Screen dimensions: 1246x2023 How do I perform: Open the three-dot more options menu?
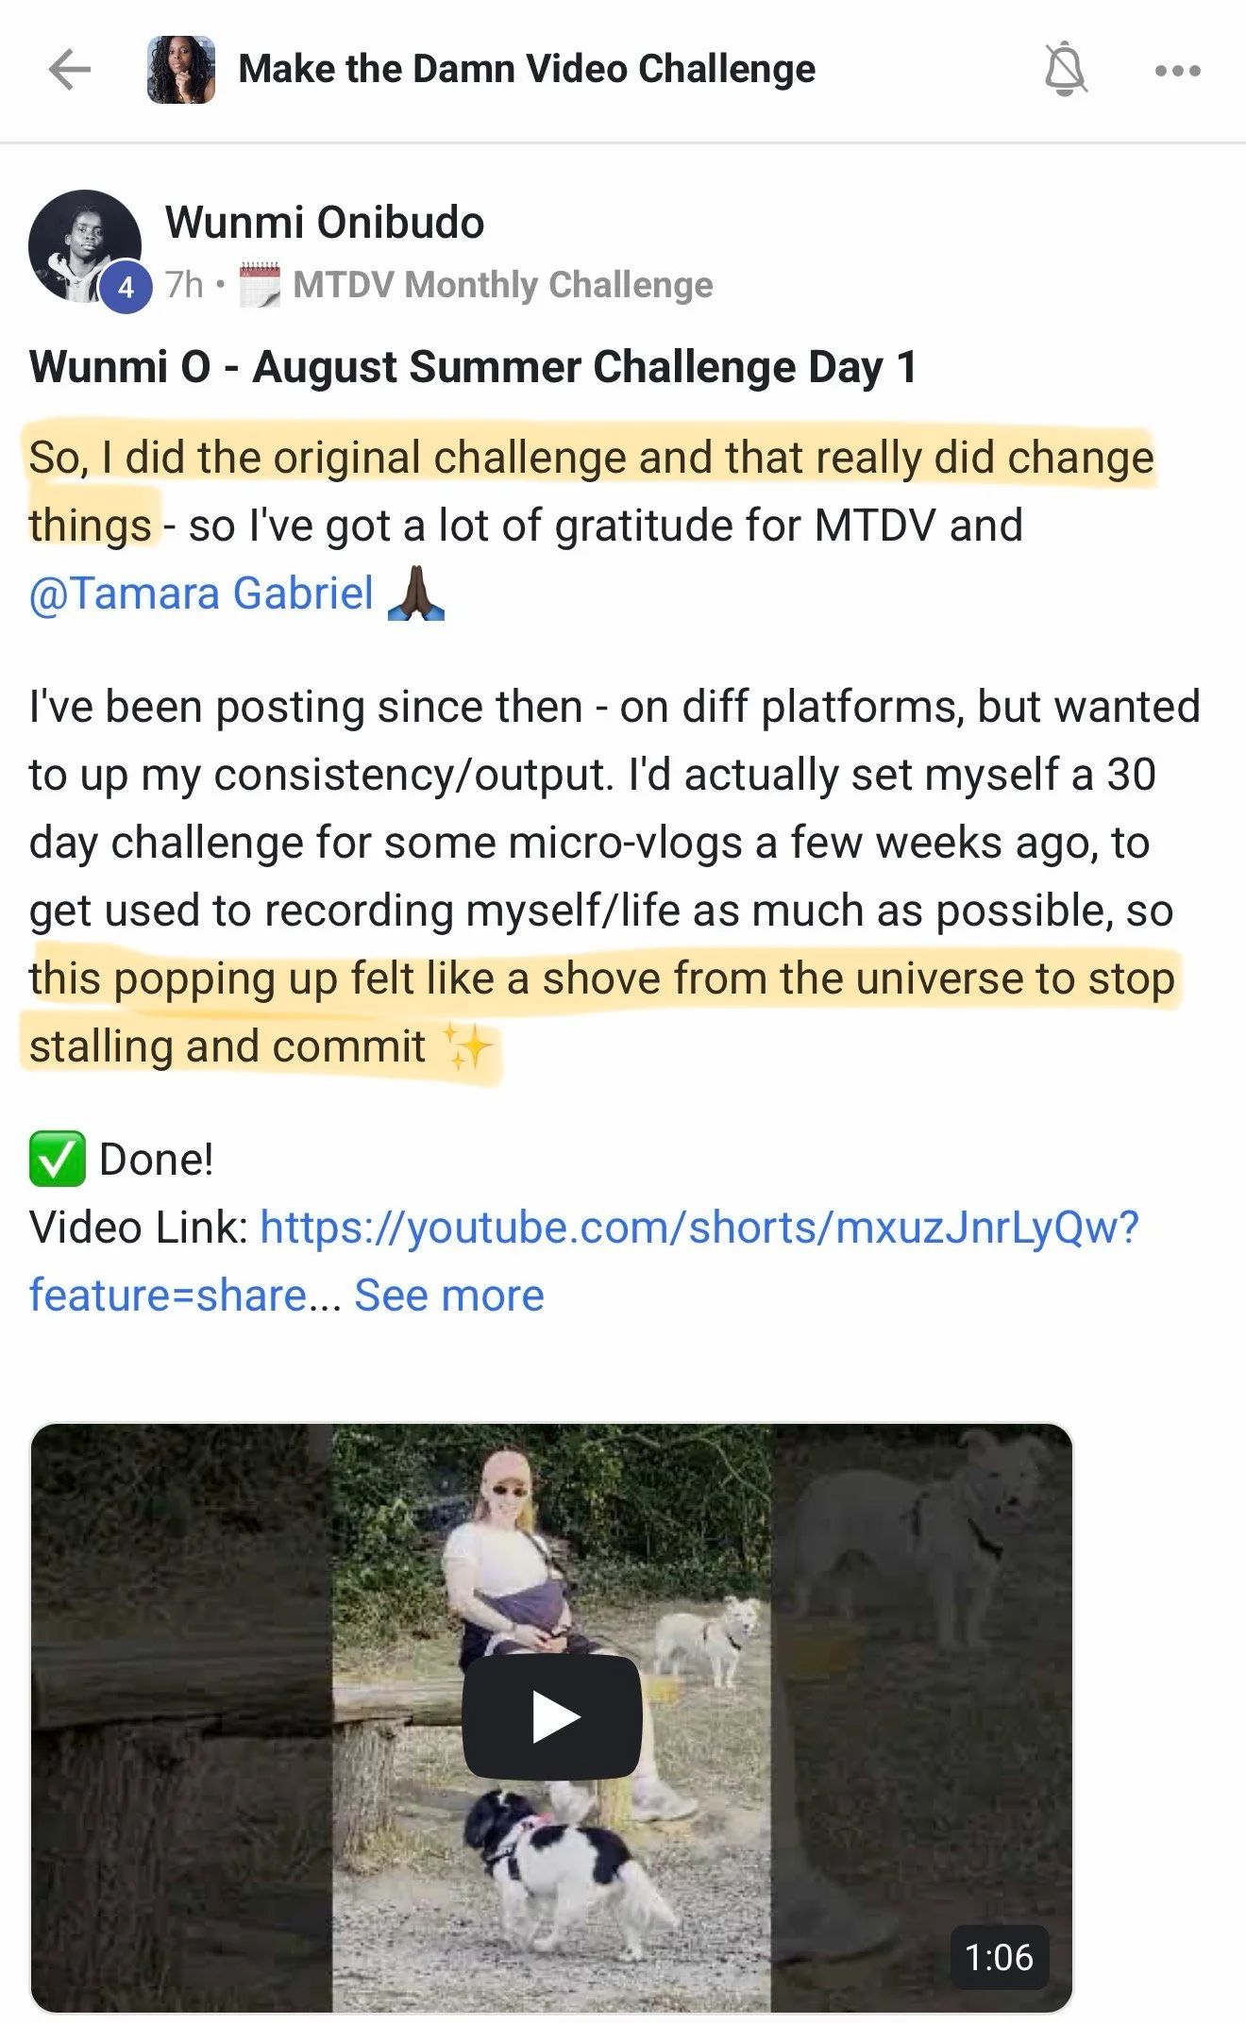pos(1178,71)
